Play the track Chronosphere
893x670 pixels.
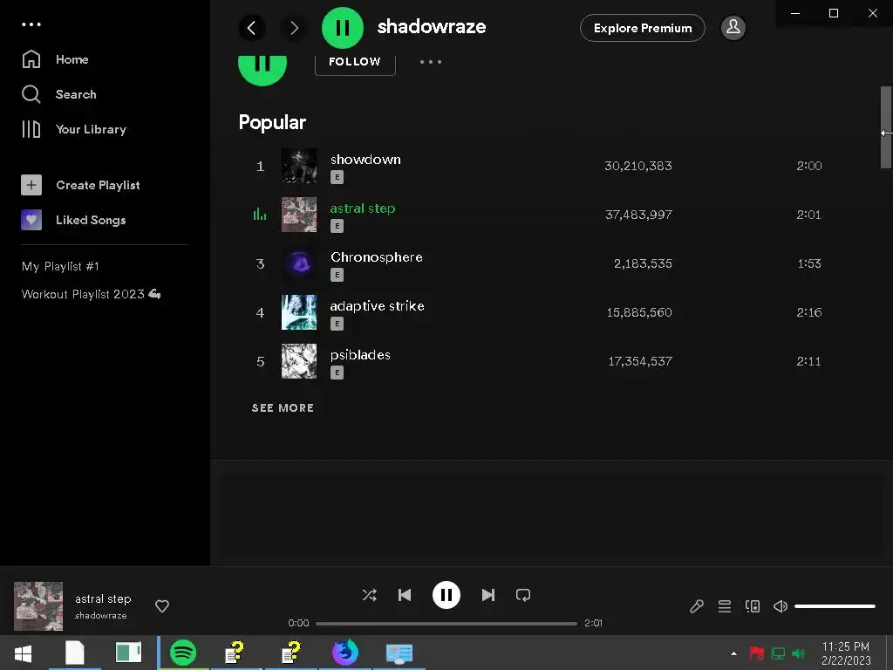[377, 257]
